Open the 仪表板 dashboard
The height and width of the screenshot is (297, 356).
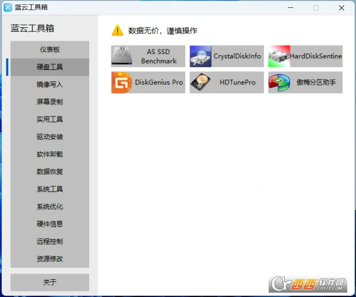[49, 49]
